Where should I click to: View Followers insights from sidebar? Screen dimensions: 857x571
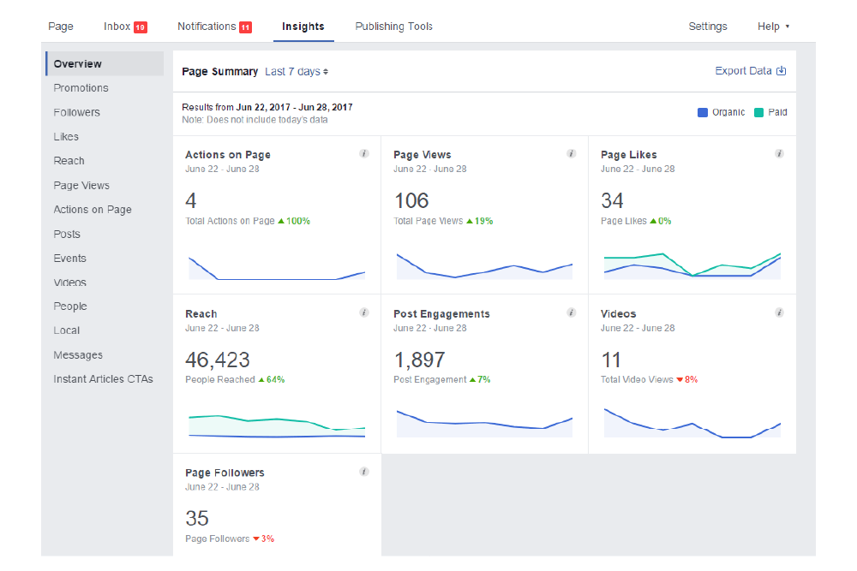point(76,112)
